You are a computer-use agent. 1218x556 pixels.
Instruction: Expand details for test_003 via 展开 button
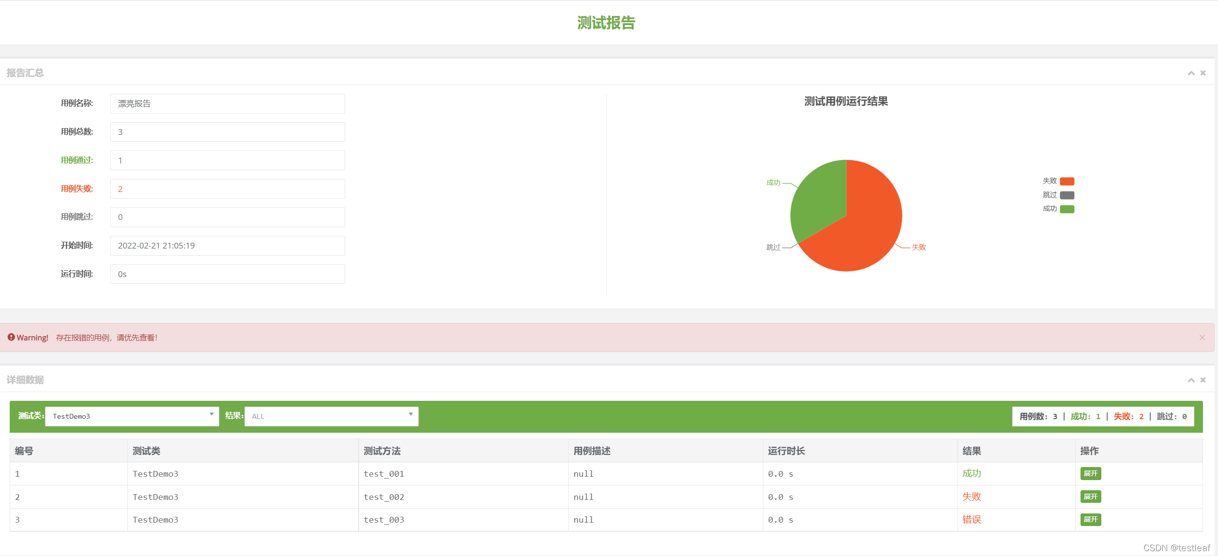(1090, 519)
